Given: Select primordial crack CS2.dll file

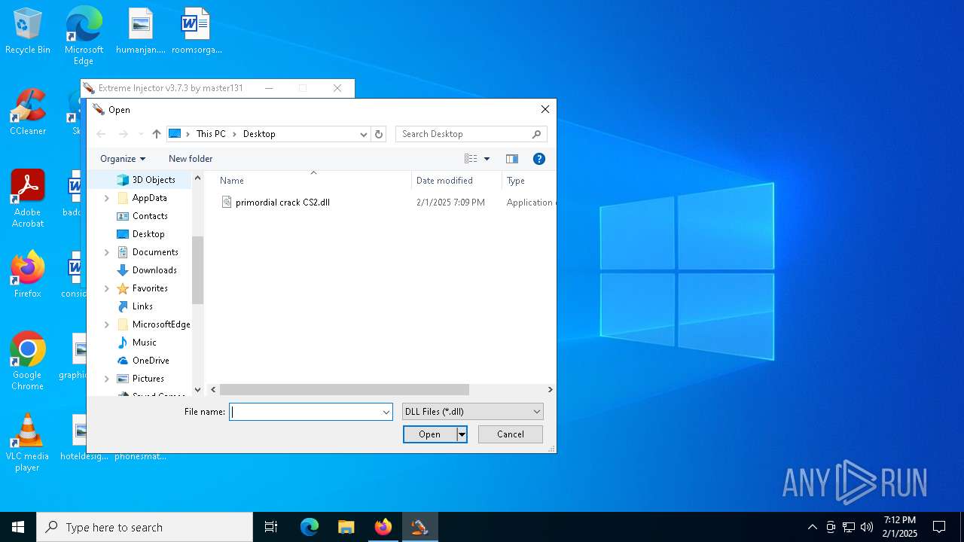Looking at the screenshot, I should point(282,202).
